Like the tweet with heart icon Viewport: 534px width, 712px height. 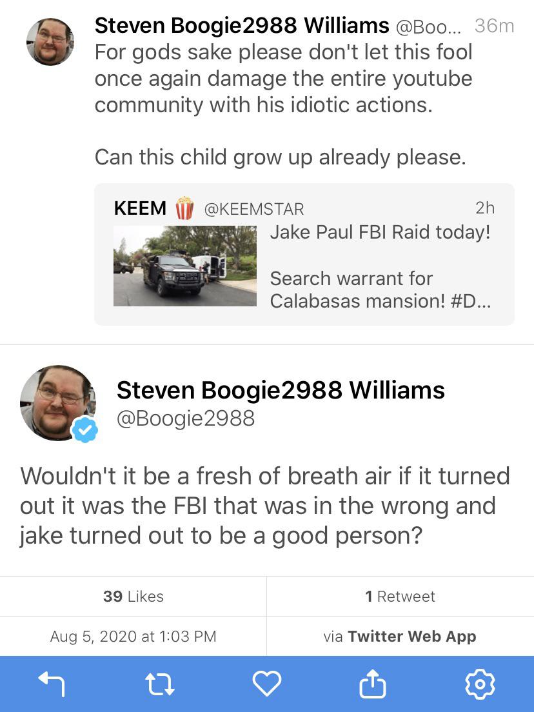266,684
